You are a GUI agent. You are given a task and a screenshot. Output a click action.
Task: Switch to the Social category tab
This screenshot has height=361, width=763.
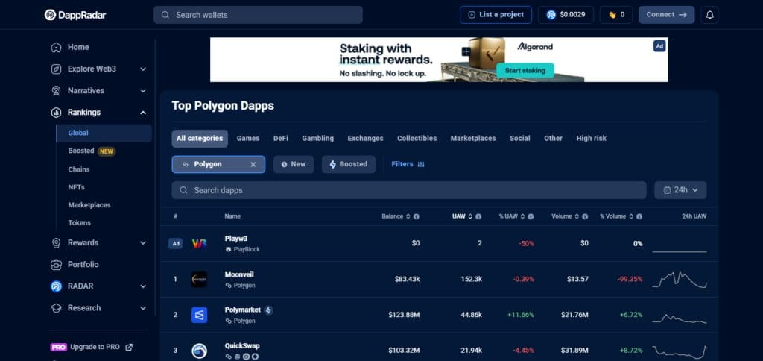point(519,139)
